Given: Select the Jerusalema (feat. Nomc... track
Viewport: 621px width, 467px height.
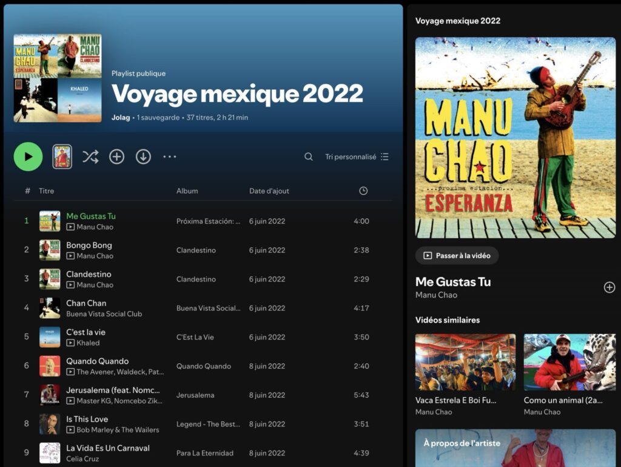Looking at the screenshot, I should pos(113,390).
